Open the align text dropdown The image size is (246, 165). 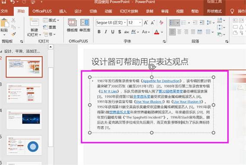[x=221, y=27]
